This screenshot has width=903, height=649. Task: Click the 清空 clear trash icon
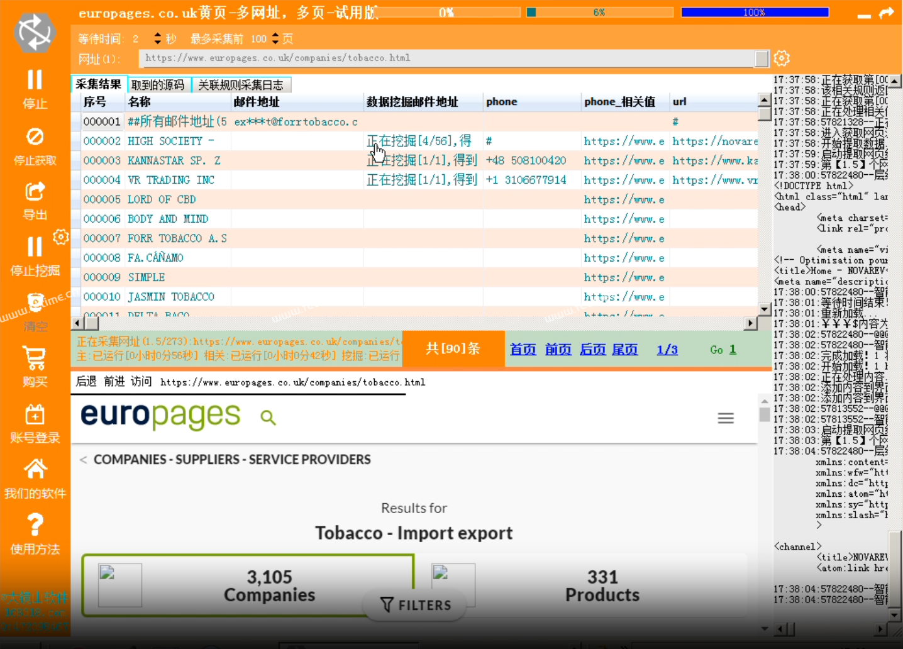click(35, 302)
